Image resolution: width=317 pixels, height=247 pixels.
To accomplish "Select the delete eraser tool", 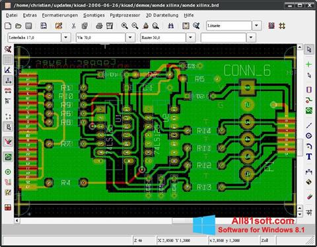I will [x=309, y=196].
